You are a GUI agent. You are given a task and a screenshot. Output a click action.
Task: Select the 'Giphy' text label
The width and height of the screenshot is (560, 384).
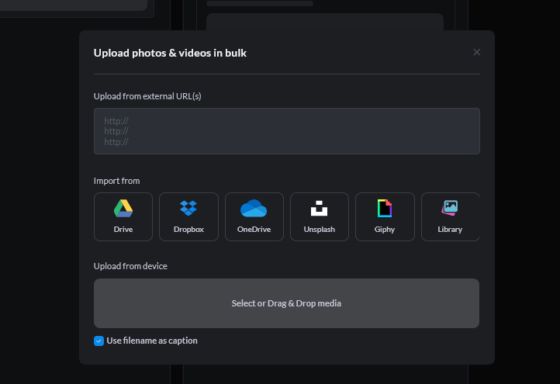tap(385, 230)
